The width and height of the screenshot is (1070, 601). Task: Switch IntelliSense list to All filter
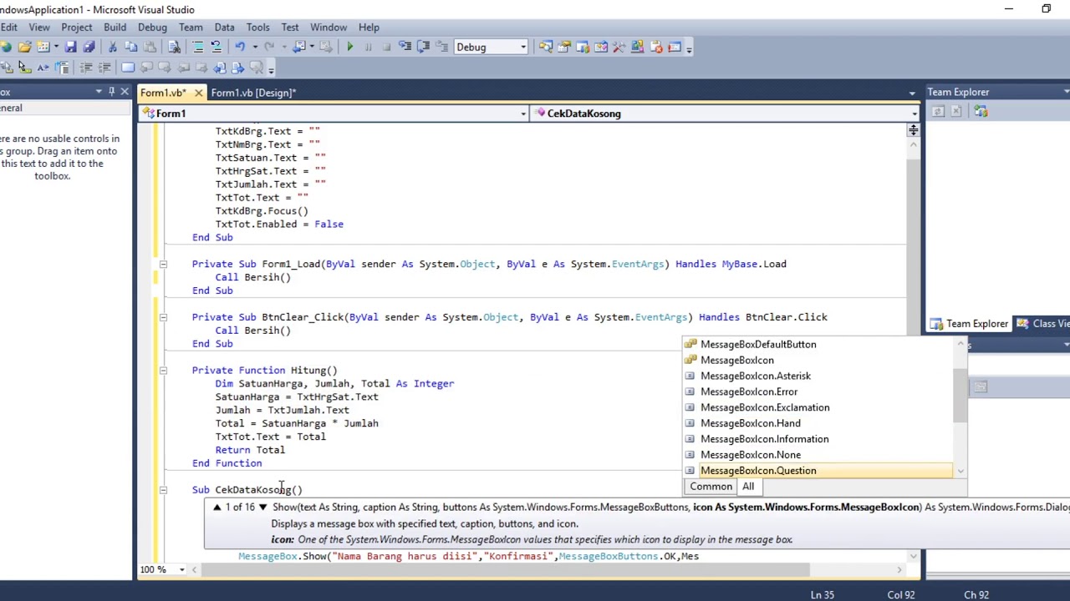[x=748, y=487]
